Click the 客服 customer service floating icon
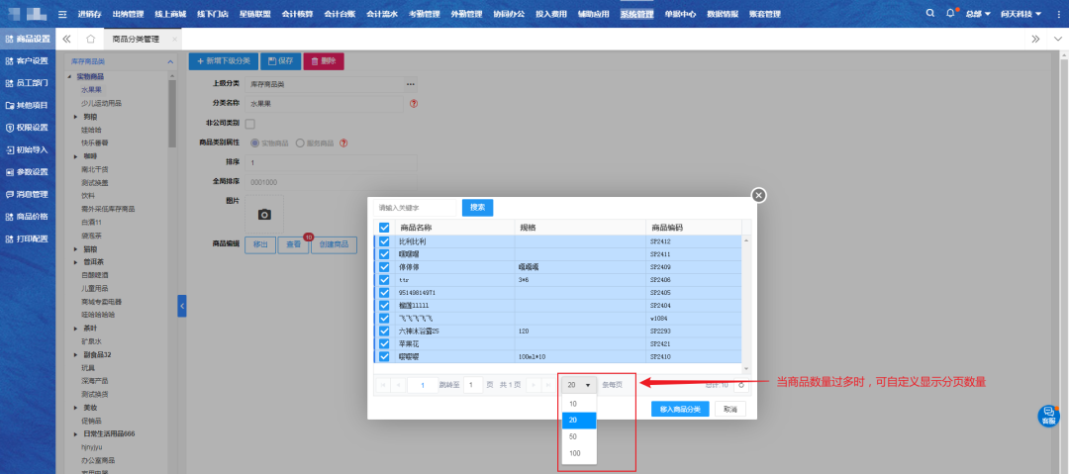This screenshot has width=1069, height=474. (x=1048, y=416)
